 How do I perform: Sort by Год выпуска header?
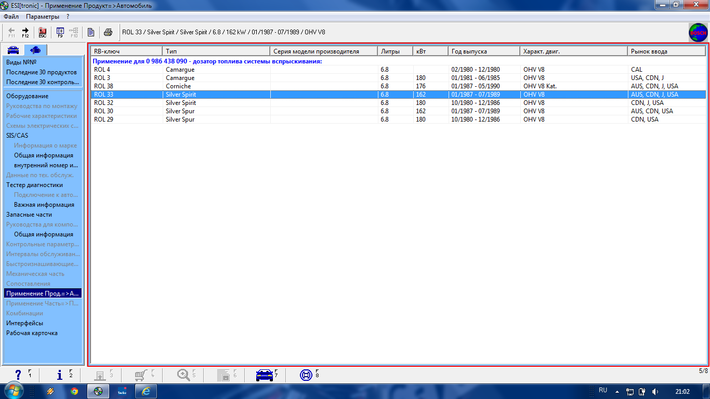click(x=484, y=51)
